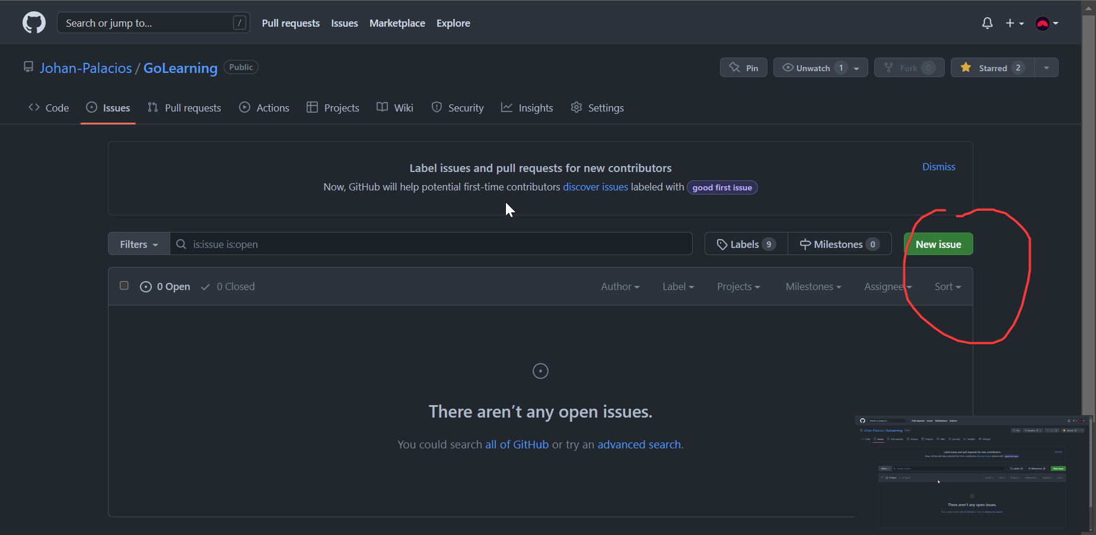Click the all of GitHub search link
1096x535 pixels.
coord(517,444)
